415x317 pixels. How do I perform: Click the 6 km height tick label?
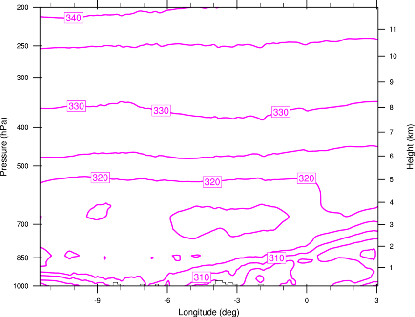[391, 156]
